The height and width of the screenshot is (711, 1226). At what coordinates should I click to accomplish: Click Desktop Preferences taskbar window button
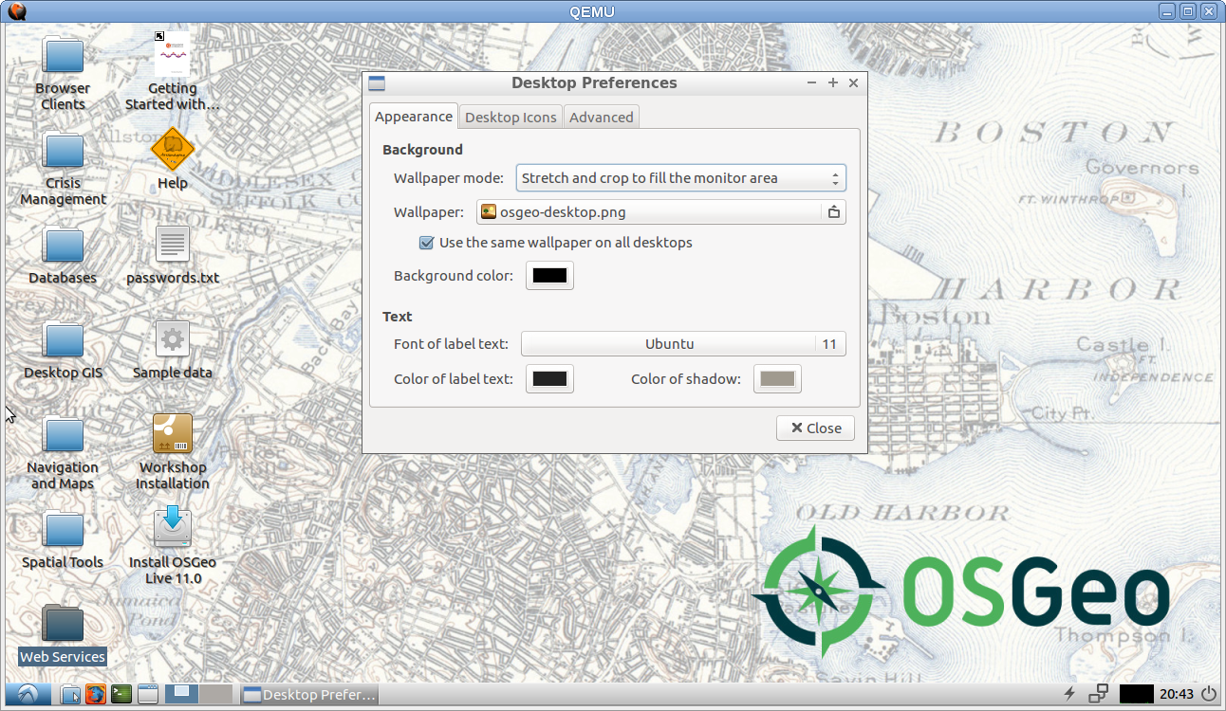point(309,695)
